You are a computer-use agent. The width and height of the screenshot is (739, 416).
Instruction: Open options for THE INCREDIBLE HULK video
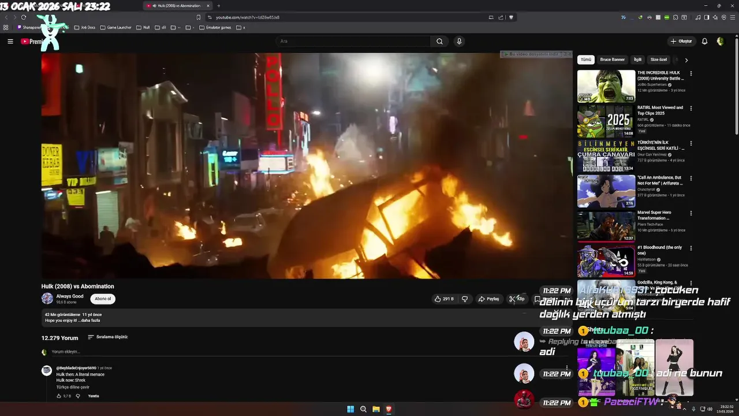691,73
